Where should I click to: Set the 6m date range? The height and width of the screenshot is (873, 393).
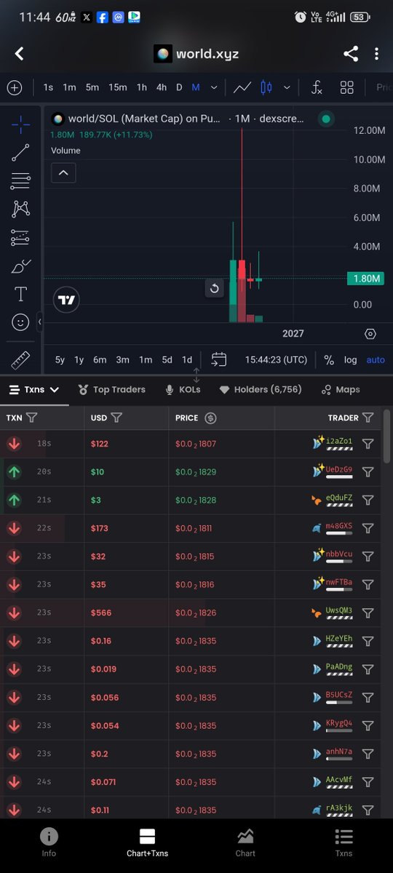(100, 360)
